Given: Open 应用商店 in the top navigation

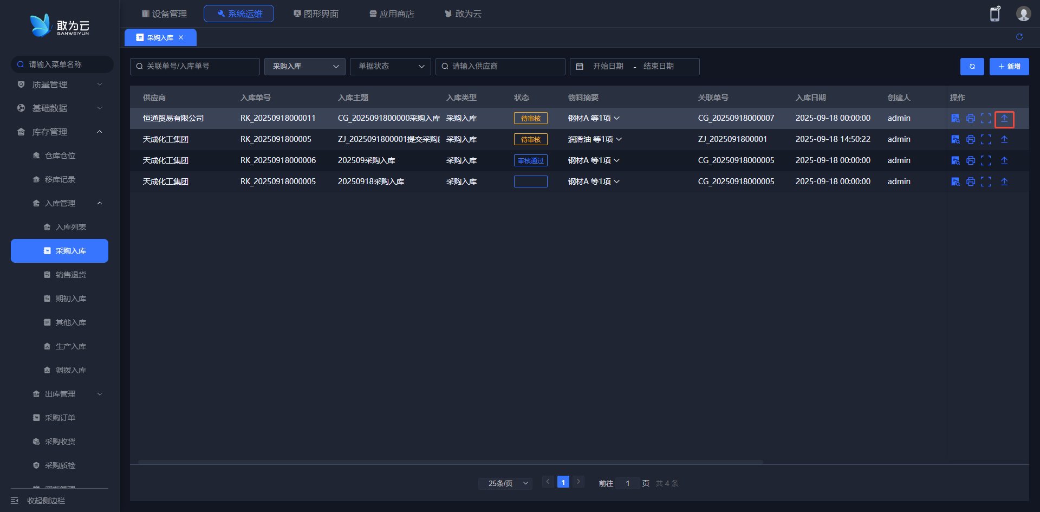Looking at the screenshot, I should coord(392,14).
